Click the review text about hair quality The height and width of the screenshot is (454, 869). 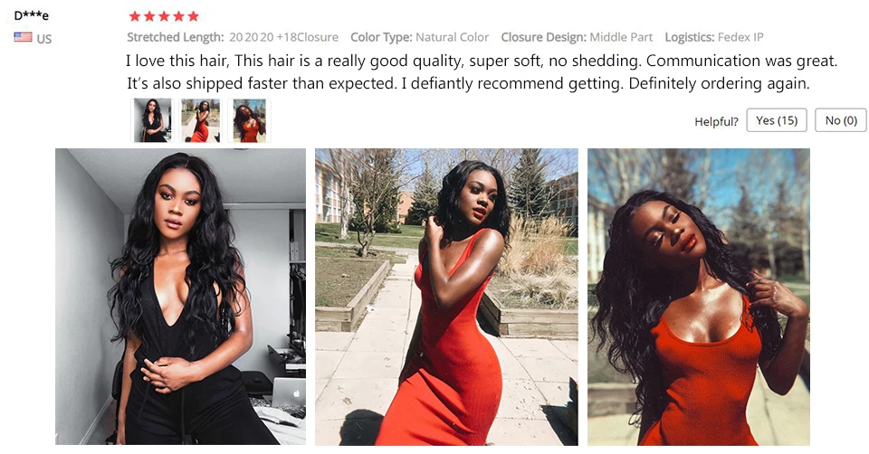coord(482,72)
